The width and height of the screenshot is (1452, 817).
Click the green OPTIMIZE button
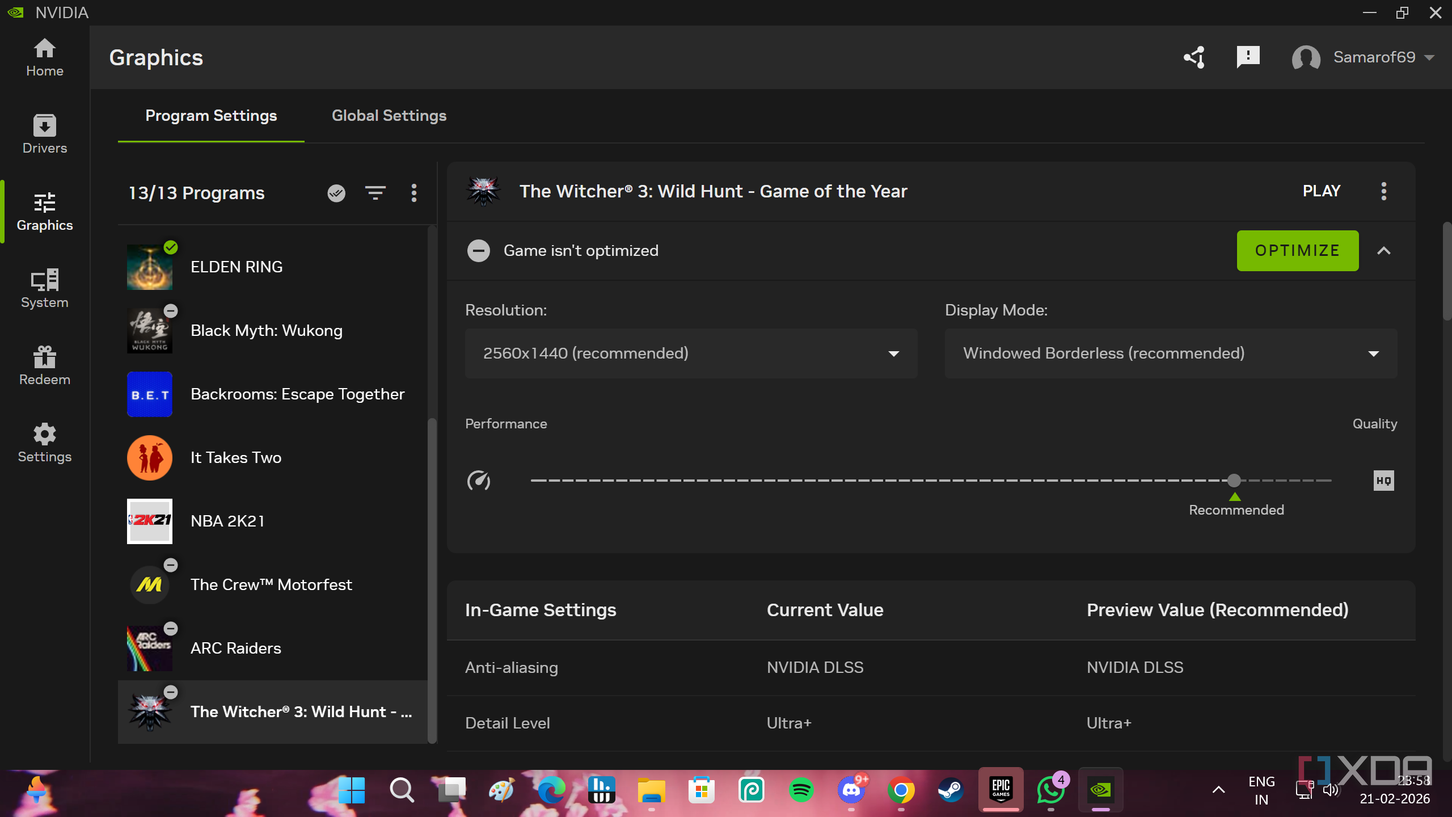(x=1297, y=251)
